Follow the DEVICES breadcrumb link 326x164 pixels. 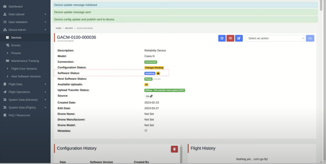69,28
